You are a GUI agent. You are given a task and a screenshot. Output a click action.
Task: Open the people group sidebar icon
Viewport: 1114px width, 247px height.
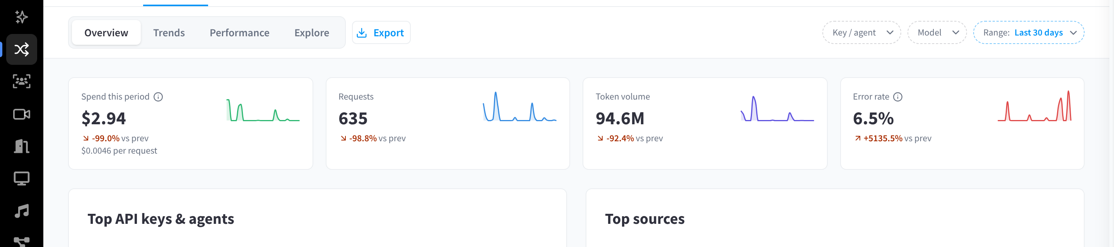pos(22,81)
